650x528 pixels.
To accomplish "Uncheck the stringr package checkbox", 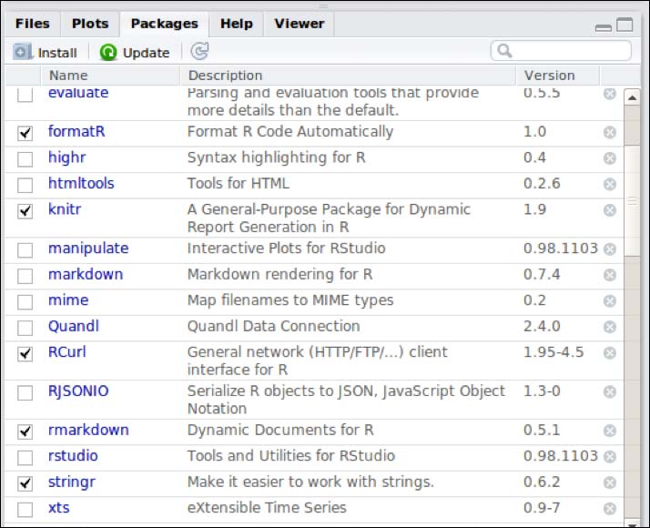I will coord(25,483).
